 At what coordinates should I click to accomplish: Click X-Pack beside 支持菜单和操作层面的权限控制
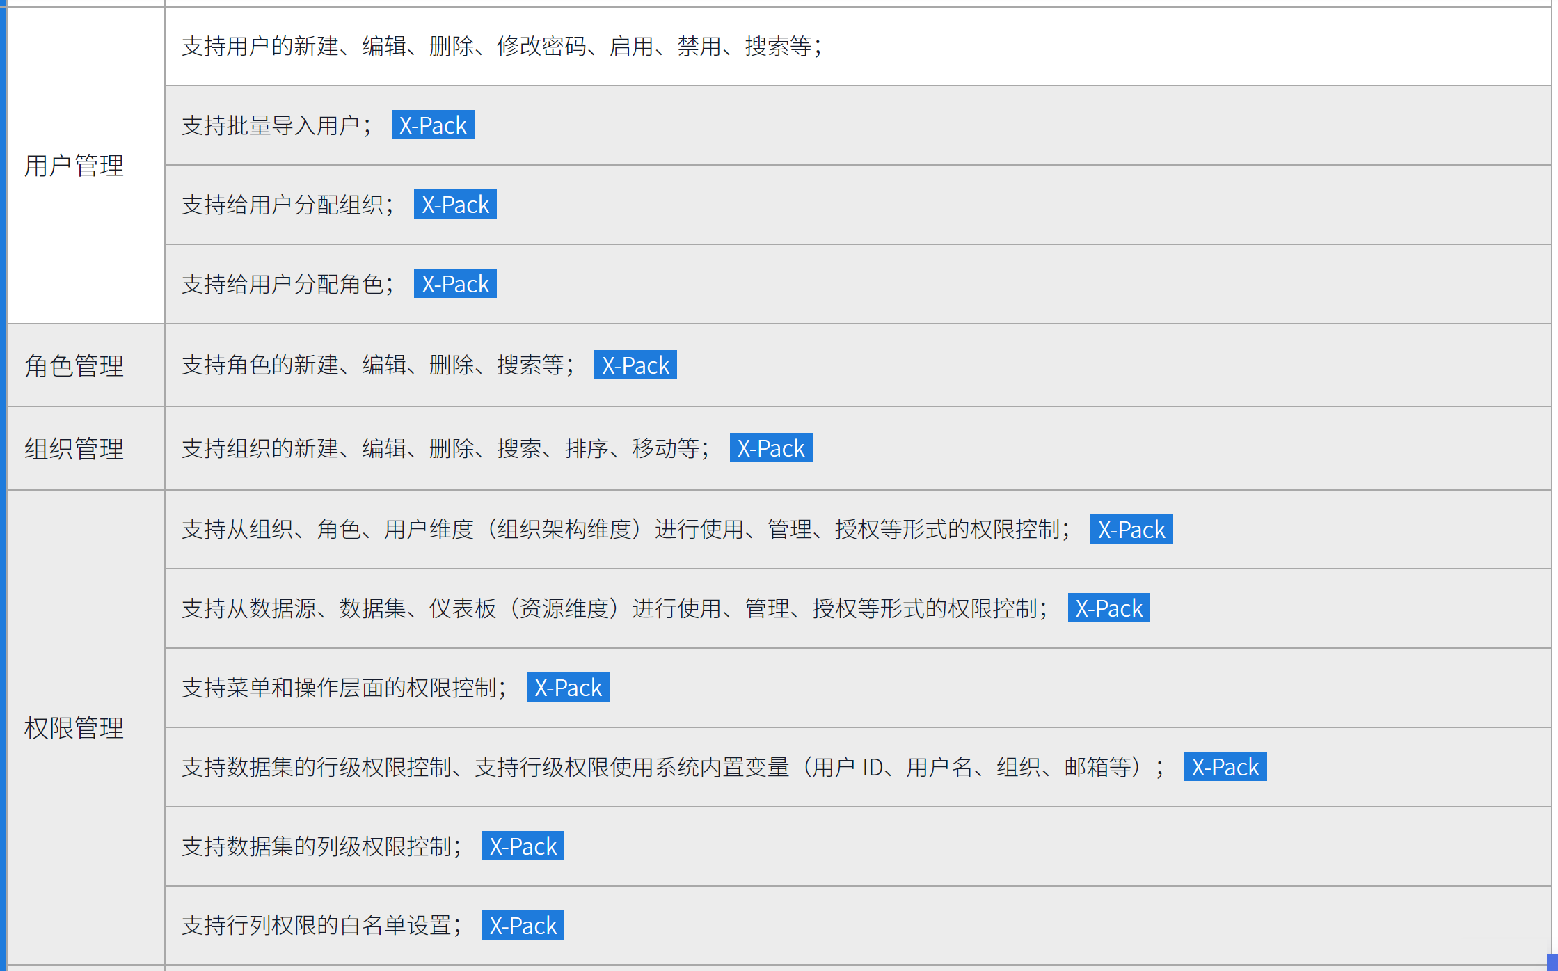click(568, 687)
